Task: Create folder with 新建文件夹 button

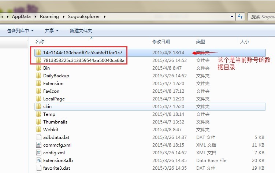Action: click(x=81, y=31)
